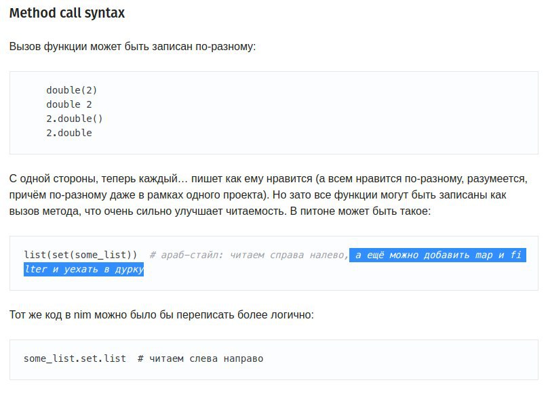548x393 pixels.
Task: Click the last '2.double' code line
Action: point(69,133)
